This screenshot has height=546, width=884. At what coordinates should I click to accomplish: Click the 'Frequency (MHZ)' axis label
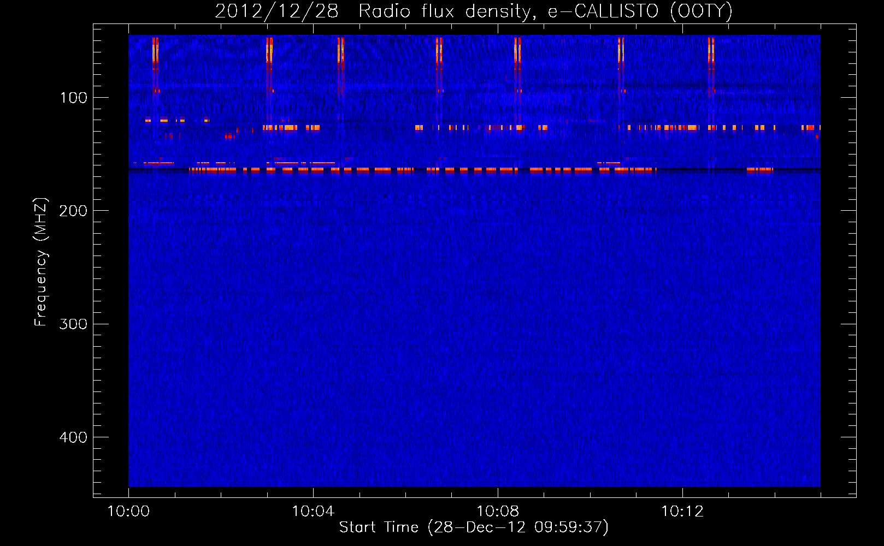42,262
